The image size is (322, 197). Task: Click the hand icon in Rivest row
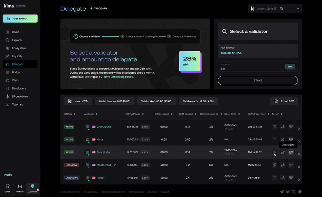[283, 178]
